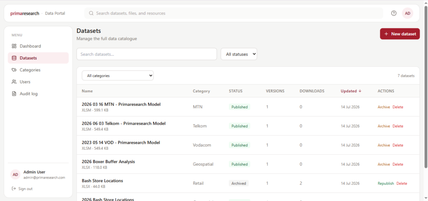Open 2026 Boxer Buffer Analysis dataset
Viewport: 428px width, 201px height.
point(108,161)
